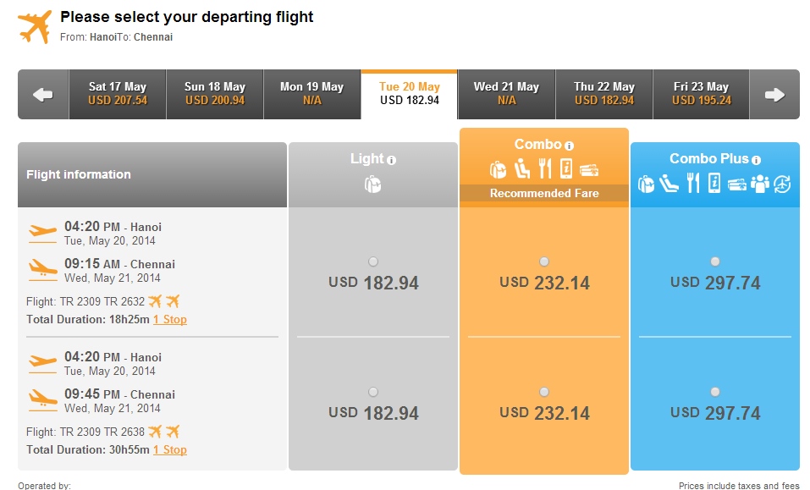Switch to Fri 23 May date tab
This screenshot has width=810, height=490.
pos(701,95)
